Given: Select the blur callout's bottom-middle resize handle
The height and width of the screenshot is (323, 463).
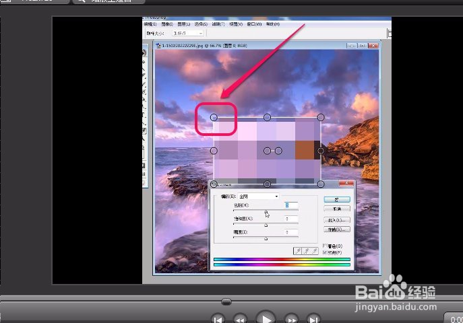Looking at the screenshot, I should click(267, 184).
